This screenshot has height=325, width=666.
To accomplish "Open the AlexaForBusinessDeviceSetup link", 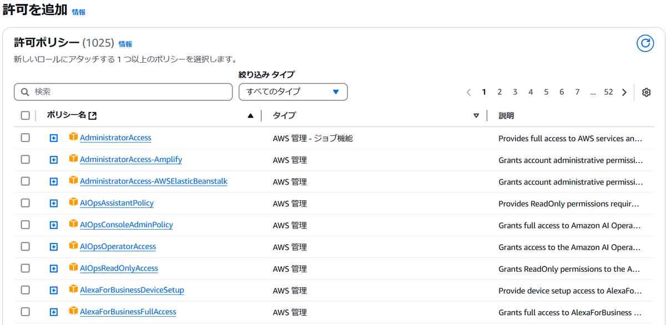I will tap(132, 290).
